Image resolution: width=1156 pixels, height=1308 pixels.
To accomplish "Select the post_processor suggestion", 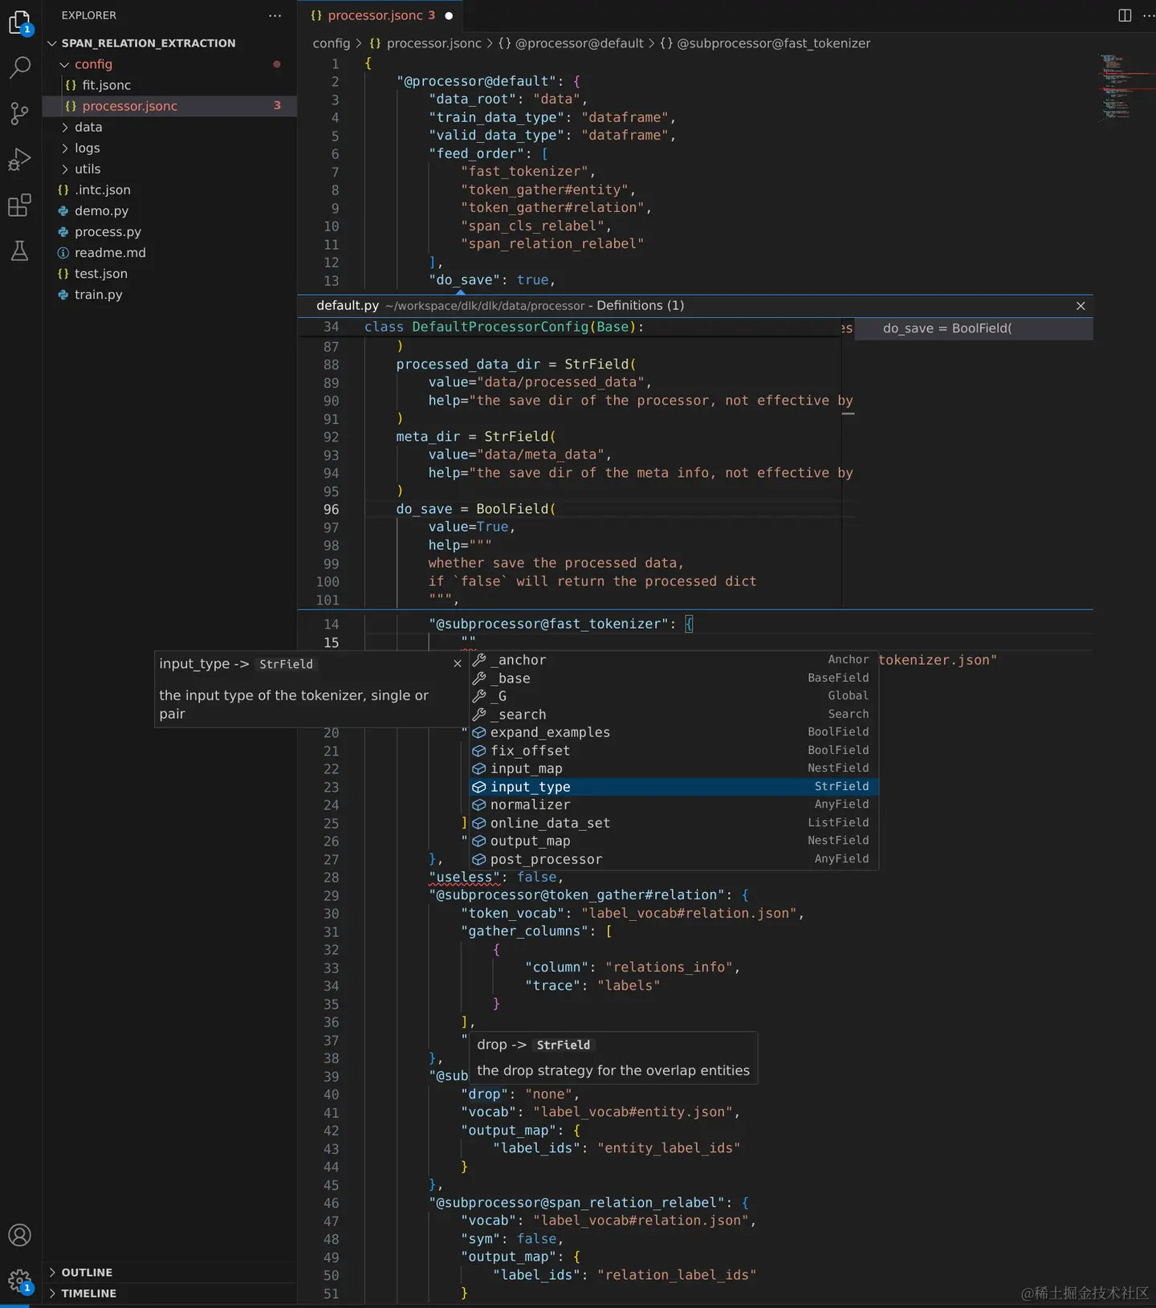I will pyautogui.click(x=674, y=859).
